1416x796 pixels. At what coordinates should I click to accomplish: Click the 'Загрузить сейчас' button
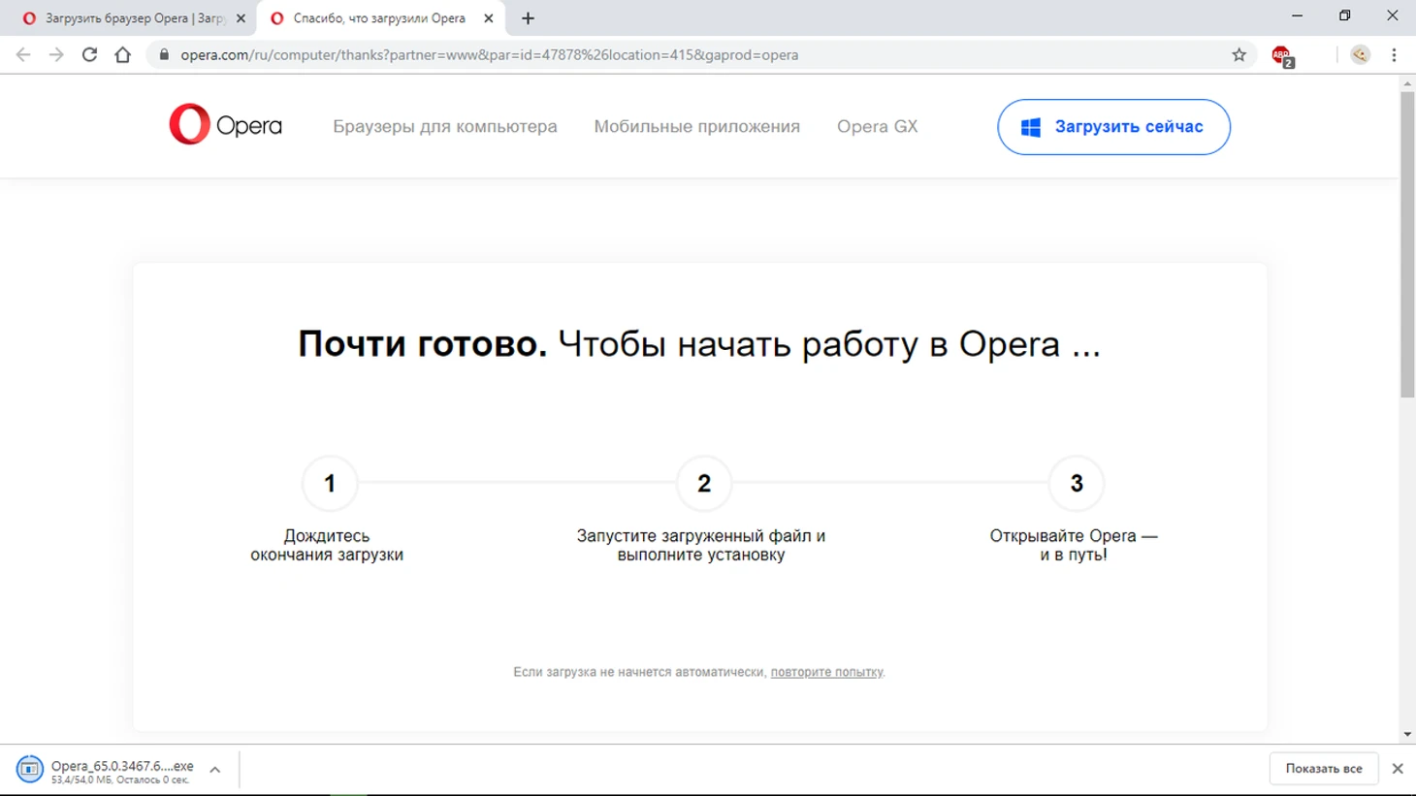(1113, 127)
